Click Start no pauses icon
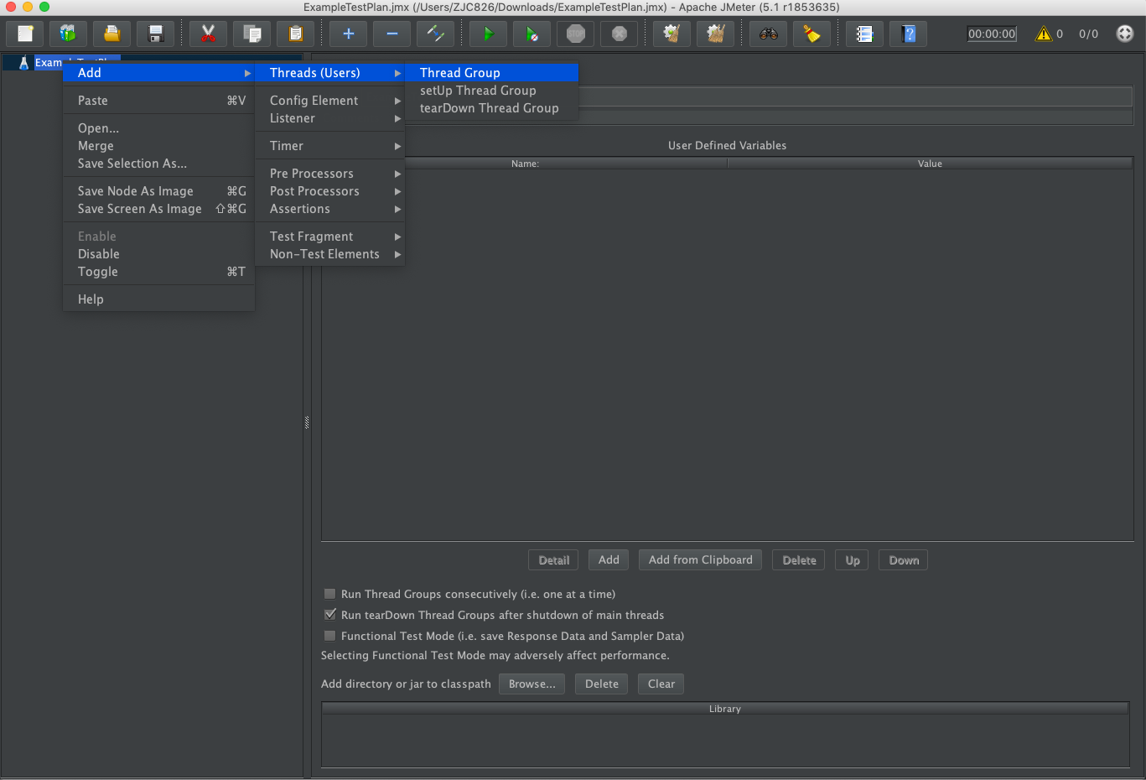 532,34
